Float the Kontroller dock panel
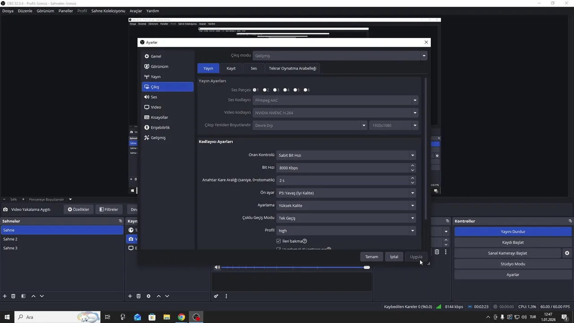 click(x=570, y=221)
